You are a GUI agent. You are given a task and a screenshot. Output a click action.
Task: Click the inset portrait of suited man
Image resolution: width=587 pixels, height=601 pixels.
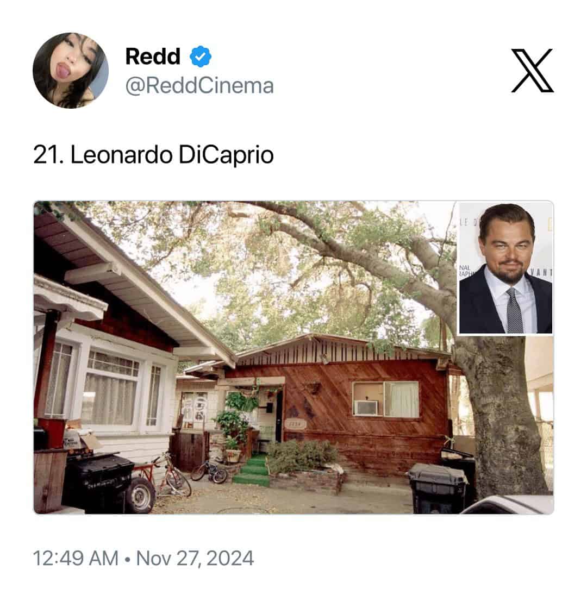(505, 268)
